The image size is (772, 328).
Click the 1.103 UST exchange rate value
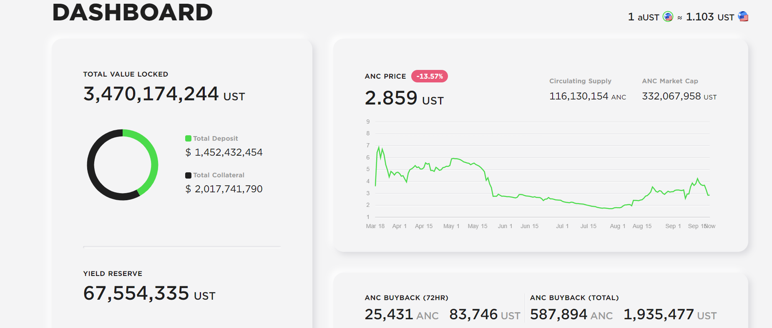(x=710, y=17)
